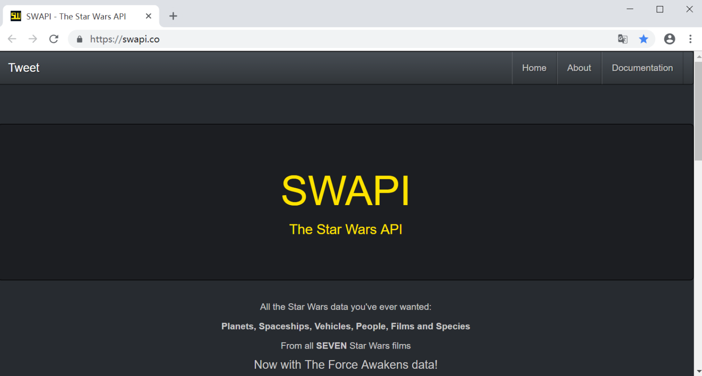Click the scrollbar up arrow
The width and height of the screenshot is (702, 376).
[x=698, y=56]
